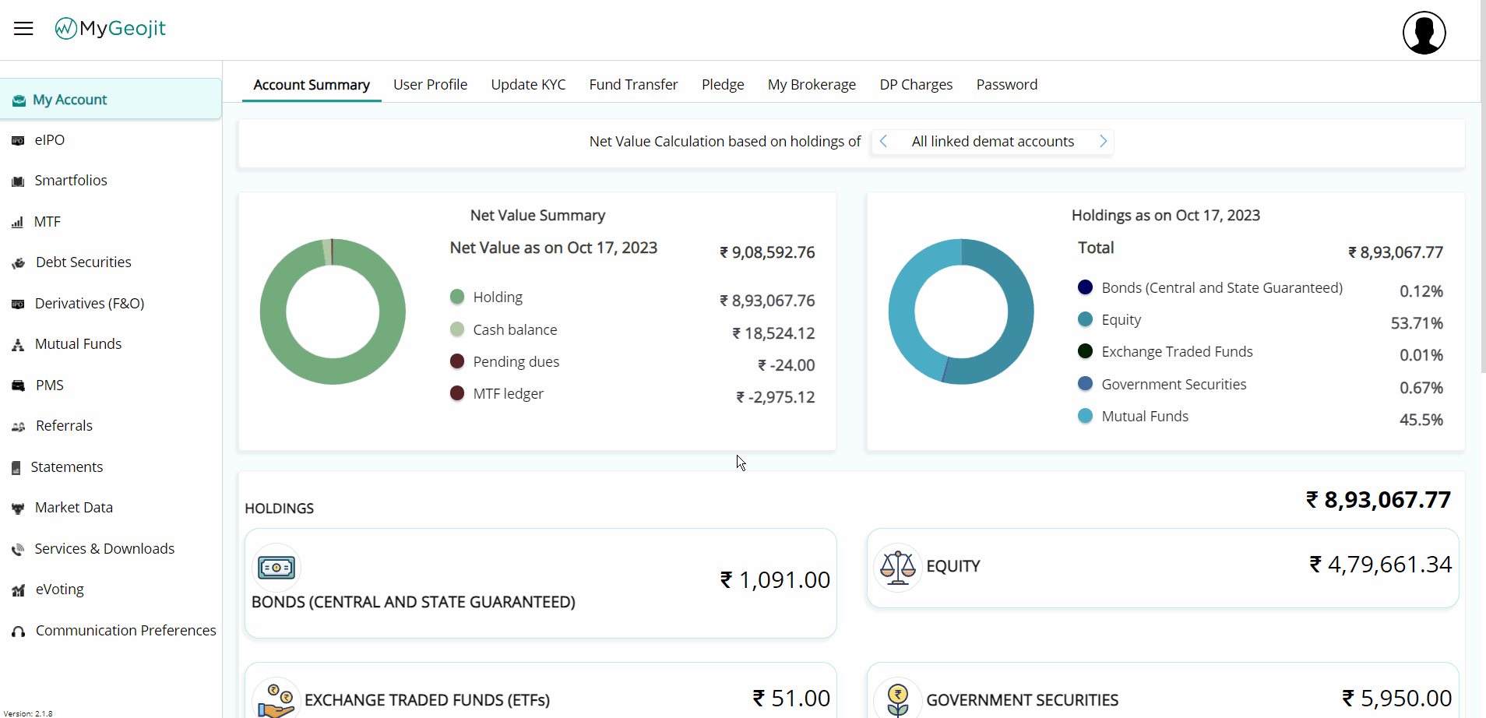The height and width of the screenshot is (718, 1486).
Task: Click the Mutual Funds sidebar icon
Action: tap(18, 345)
